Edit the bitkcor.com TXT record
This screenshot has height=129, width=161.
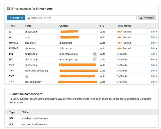pos(154,65)
